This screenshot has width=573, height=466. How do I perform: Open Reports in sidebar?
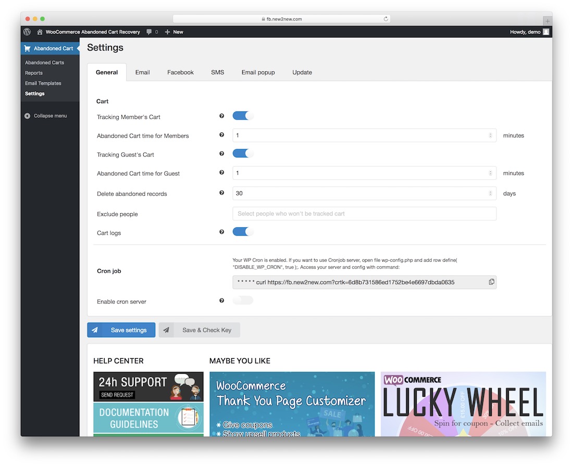click(x=34, y=73)
